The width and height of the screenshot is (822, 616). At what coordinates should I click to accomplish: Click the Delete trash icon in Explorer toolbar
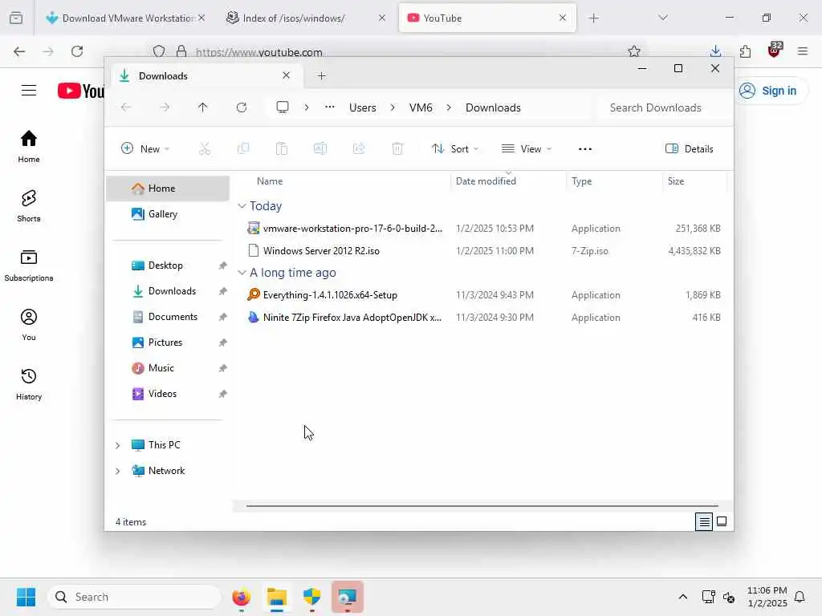tap(397, 148)
